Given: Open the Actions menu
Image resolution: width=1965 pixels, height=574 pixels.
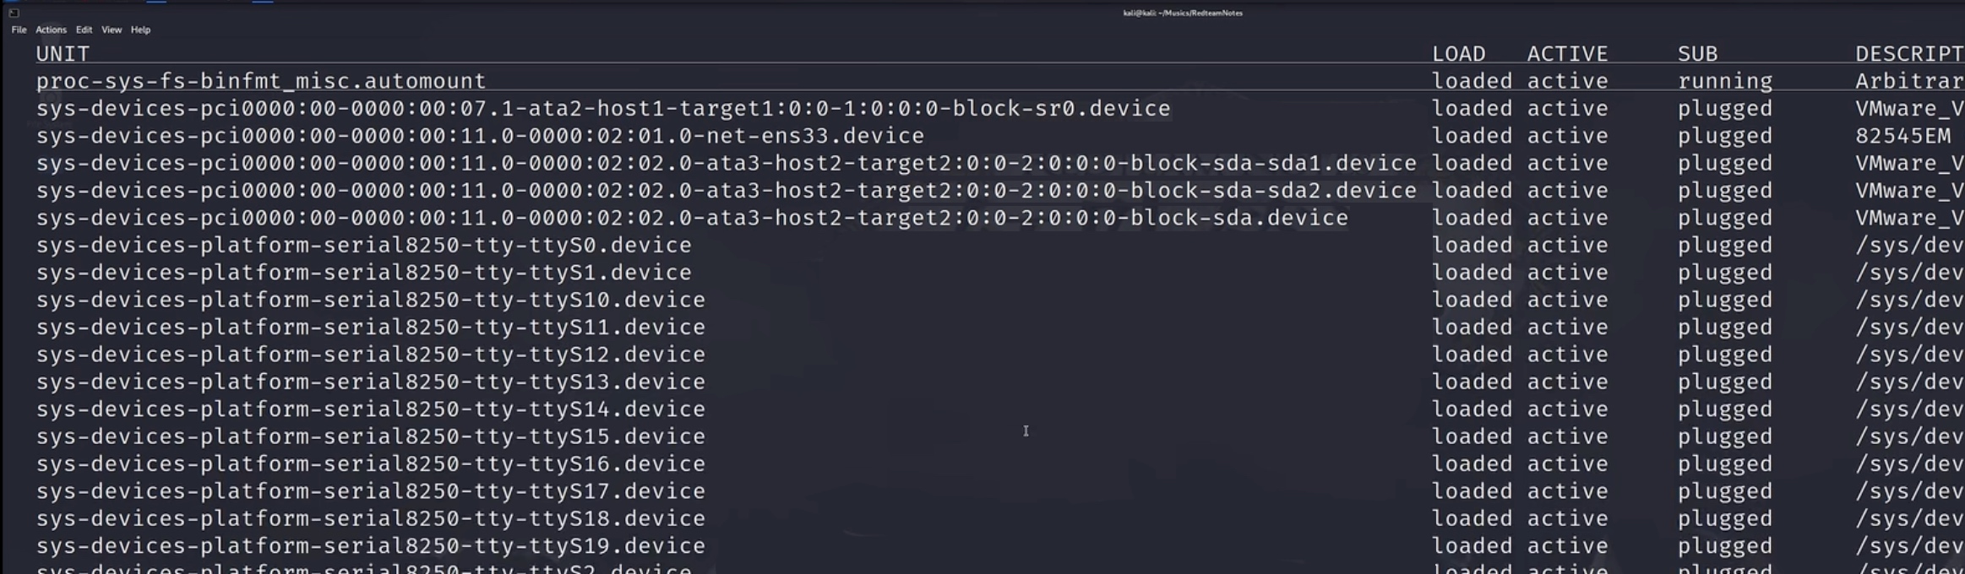Looking at the screenshot, I should (x=51, y=30).
